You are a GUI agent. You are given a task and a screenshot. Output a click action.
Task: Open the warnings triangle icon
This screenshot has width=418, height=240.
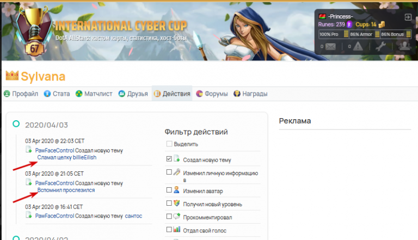[x=358, y=46]
